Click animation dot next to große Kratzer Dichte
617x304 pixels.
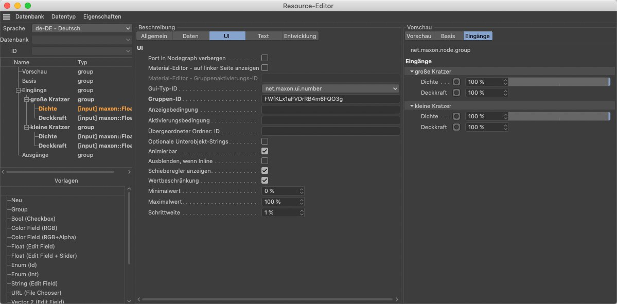(x=456, y=82)
